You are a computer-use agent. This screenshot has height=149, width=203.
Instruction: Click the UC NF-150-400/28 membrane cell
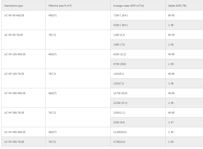point(15,54)
